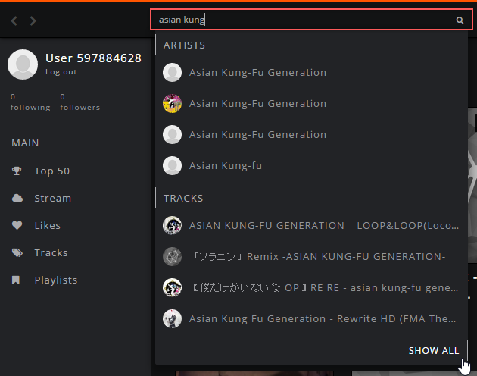
Task: Click the Tracks tag icon
Action: tap(17, 253)
